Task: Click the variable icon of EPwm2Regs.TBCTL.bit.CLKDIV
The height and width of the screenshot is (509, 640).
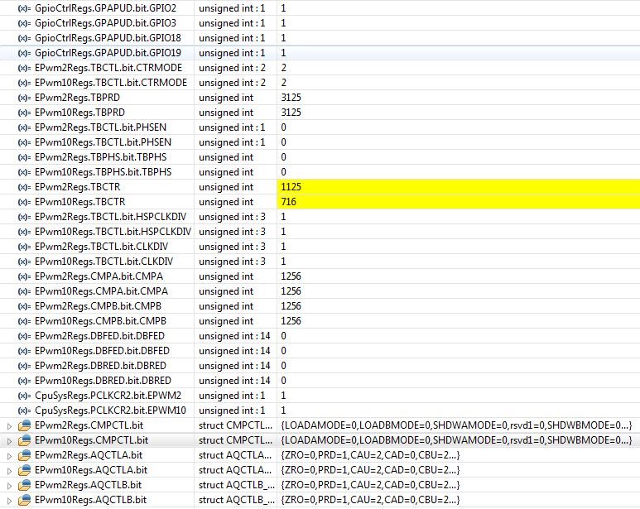Action: click(x=25, y=247)
